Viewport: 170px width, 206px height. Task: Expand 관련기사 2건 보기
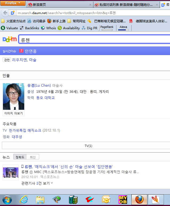37,183
